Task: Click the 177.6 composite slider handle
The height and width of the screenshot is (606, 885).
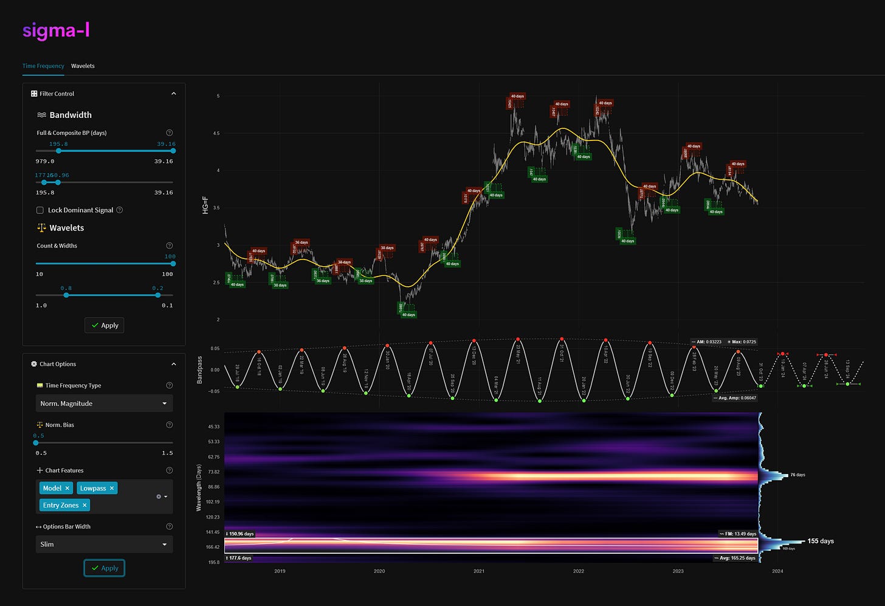Action: click(x=44, y=182)
